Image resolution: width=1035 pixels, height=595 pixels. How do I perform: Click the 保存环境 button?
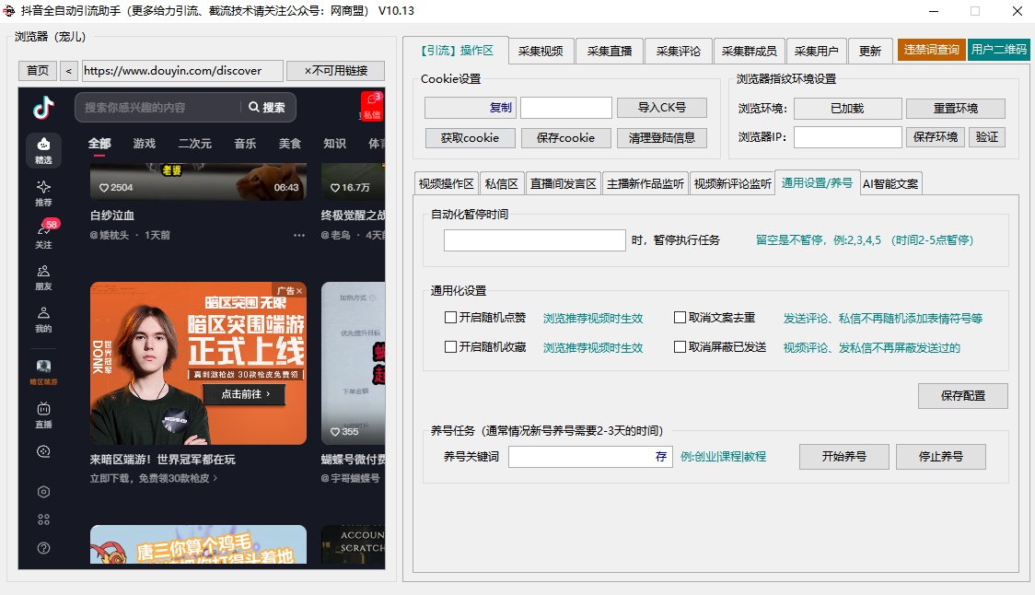click(936, 136)
